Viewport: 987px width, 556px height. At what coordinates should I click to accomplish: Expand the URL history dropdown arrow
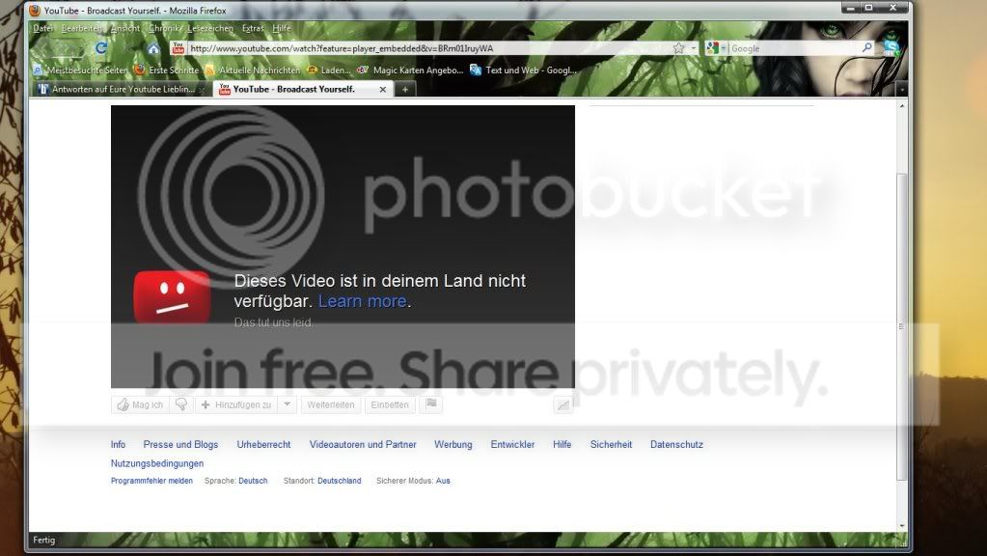(694, 48)
